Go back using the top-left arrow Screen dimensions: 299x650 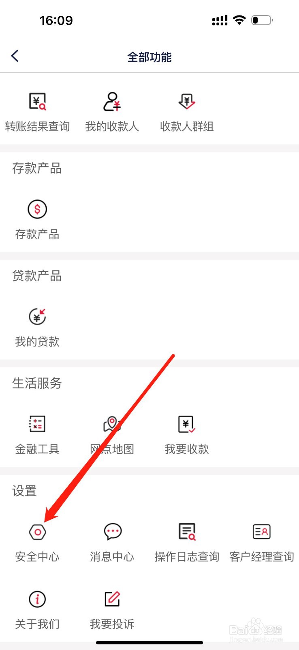point(15,56)
